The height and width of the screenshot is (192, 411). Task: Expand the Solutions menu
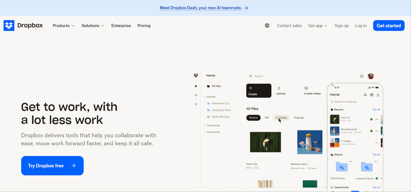(93, 26)
